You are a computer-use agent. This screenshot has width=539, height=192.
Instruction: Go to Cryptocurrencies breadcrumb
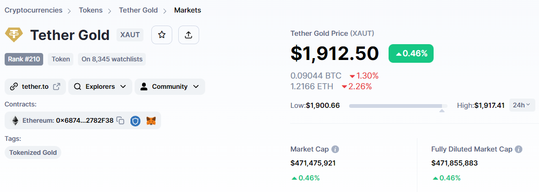(x=33, y=10)
